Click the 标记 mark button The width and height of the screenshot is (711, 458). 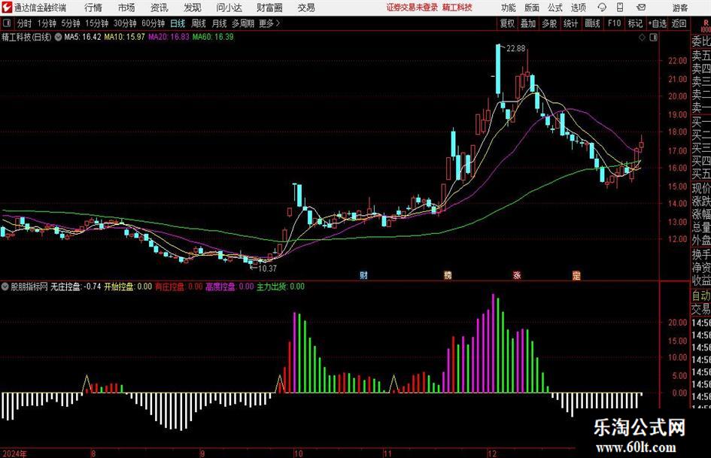pyautogui.click(x=635, y=23)
